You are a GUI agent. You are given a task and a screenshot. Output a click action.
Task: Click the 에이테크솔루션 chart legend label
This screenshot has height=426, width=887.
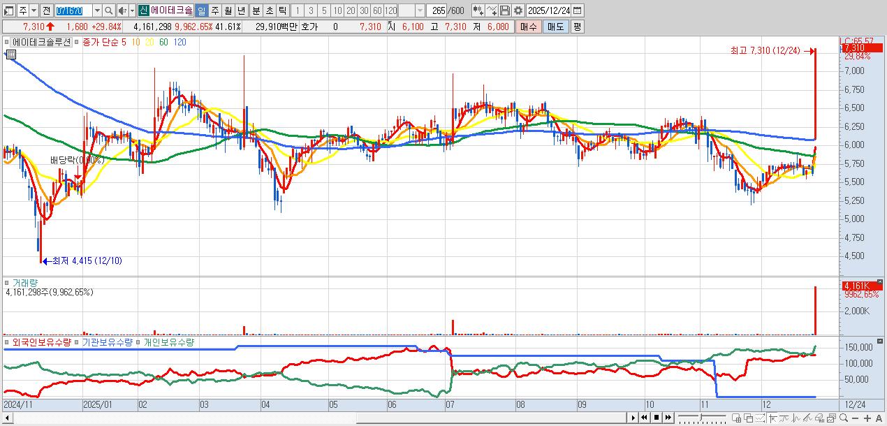(40, 43)
